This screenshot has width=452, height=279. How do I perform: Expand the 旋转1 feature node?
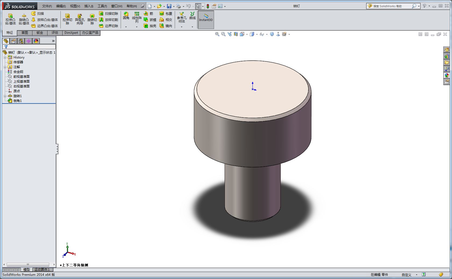(5, 96)
